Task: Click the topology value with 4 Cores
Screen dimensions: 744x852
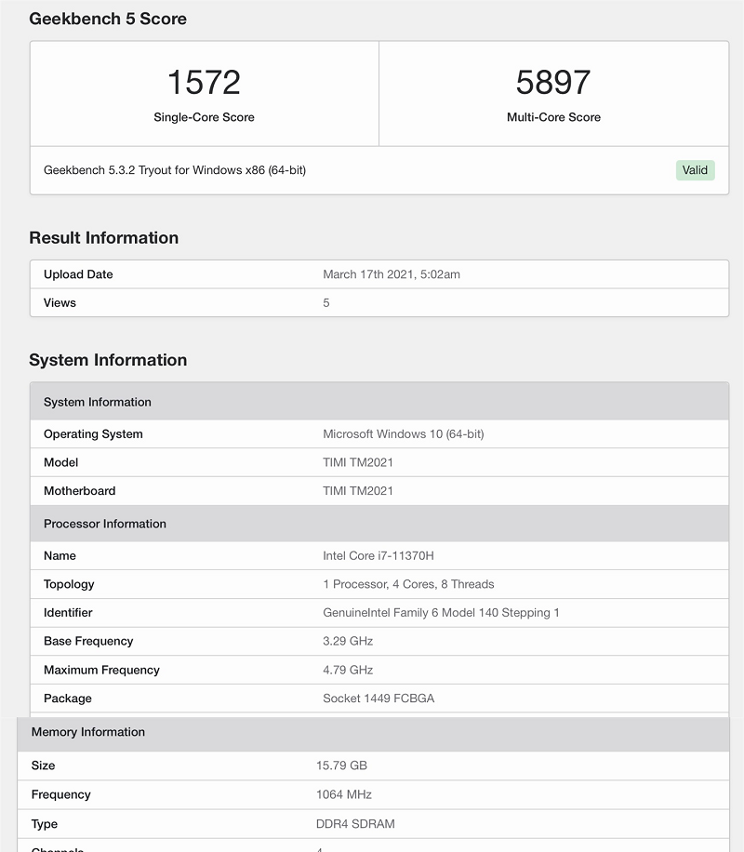Action: pos(408,584)
